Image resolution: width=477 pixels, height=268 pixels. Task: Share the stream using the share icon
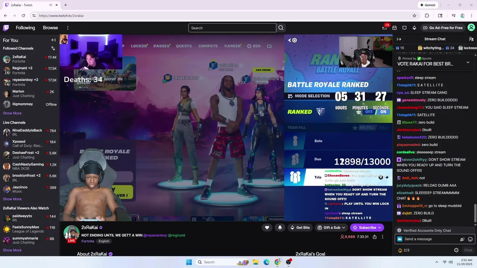click(375, 237)
